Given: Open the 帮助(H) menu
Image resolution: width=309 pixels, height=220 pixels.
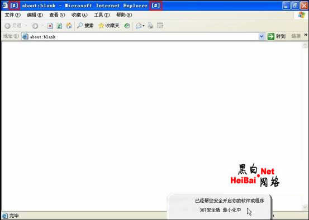Looking at the screenshot, I should 124,15.
